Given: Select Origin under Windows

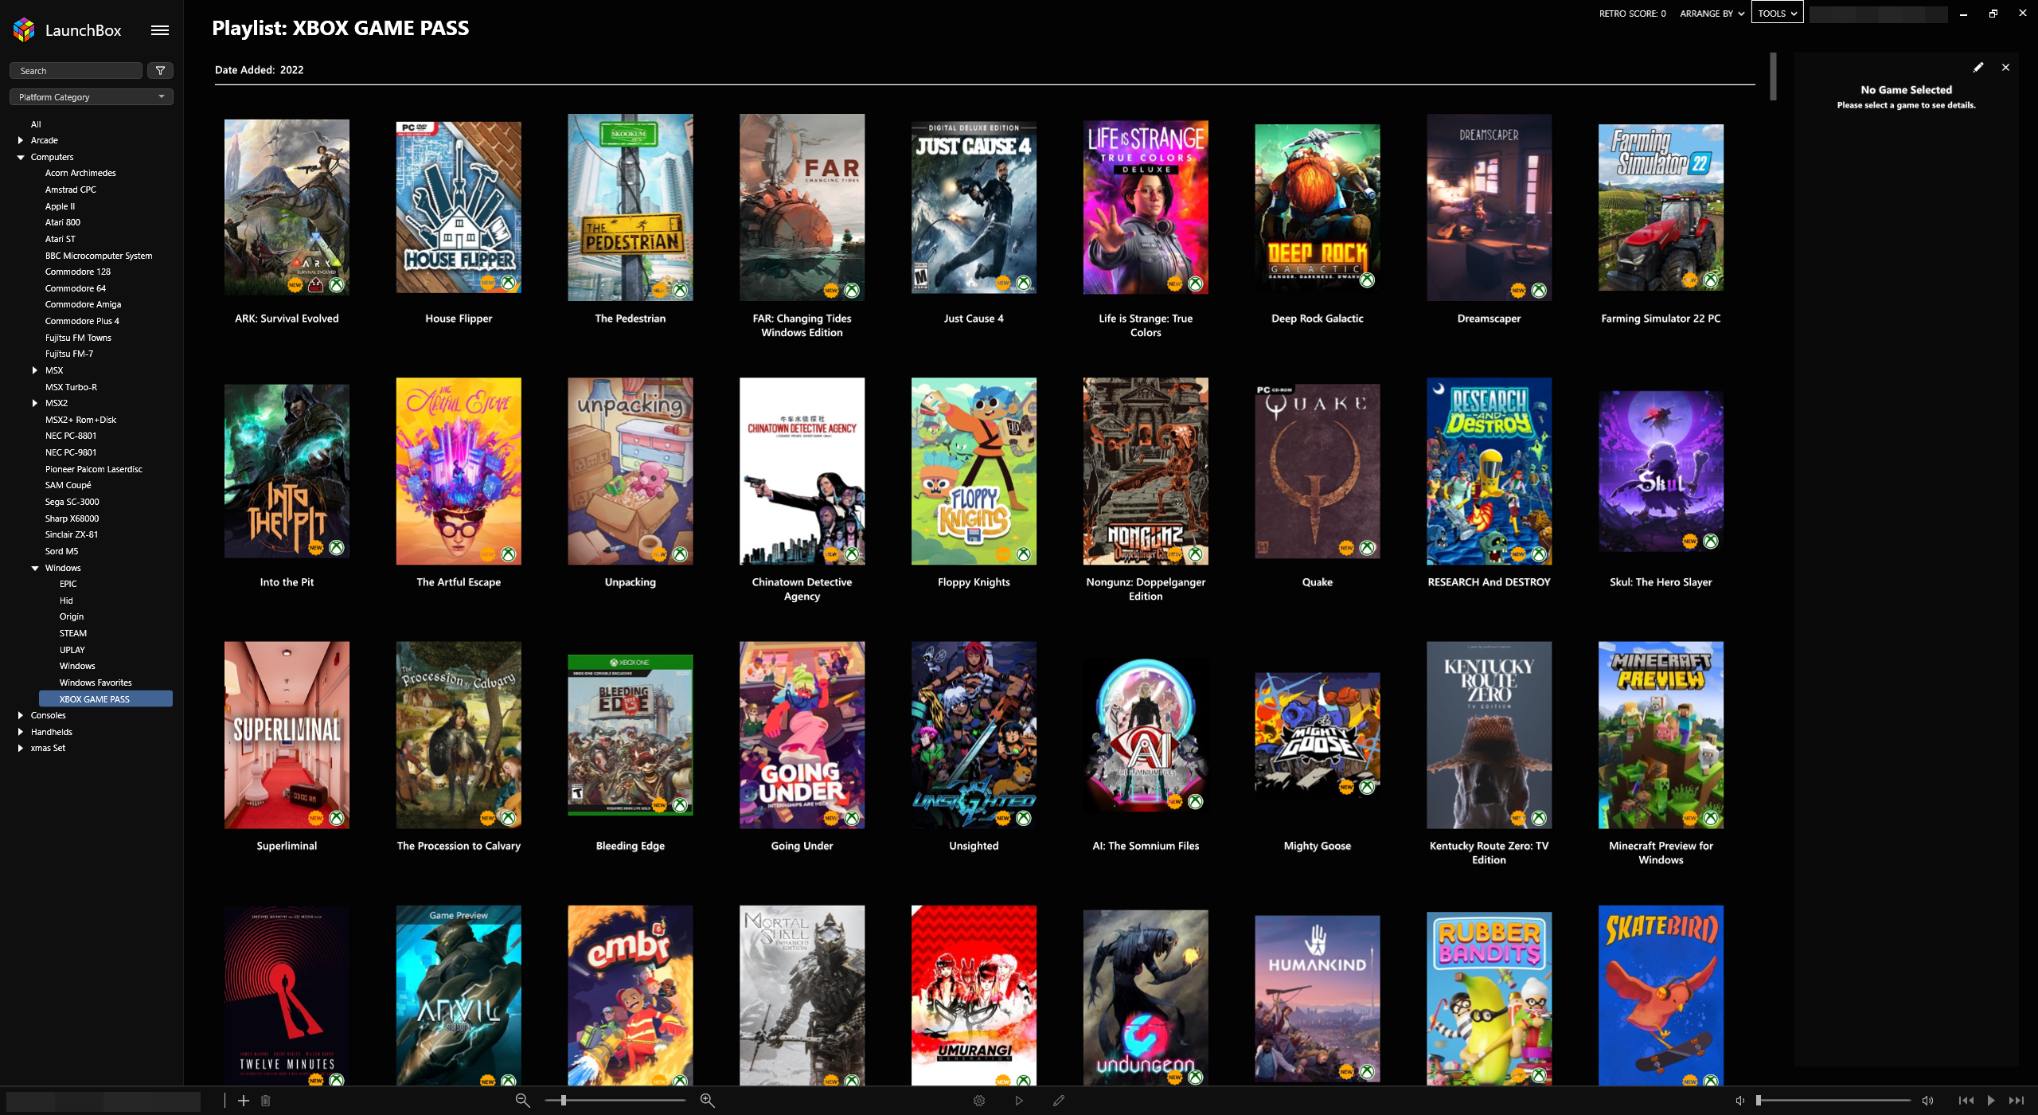Looking at the screenshot, I should coord(71,616).
